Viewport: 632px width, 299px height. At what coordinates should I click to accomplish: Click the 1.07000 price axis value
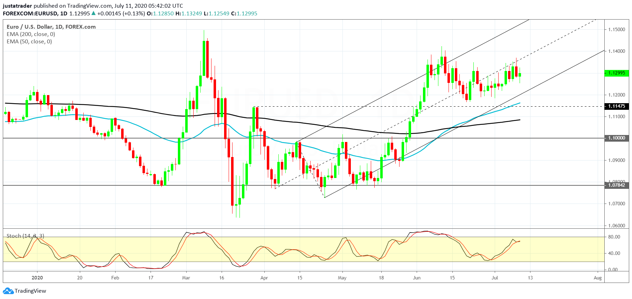(617, 204)
